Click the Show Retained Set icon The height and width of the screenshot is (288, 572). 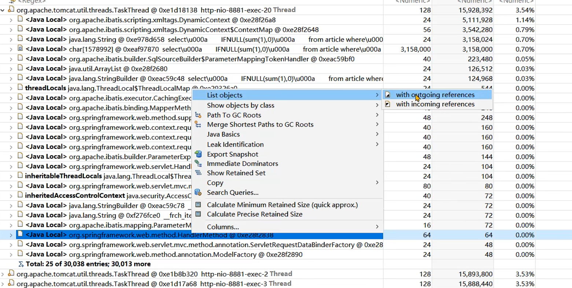198,173
